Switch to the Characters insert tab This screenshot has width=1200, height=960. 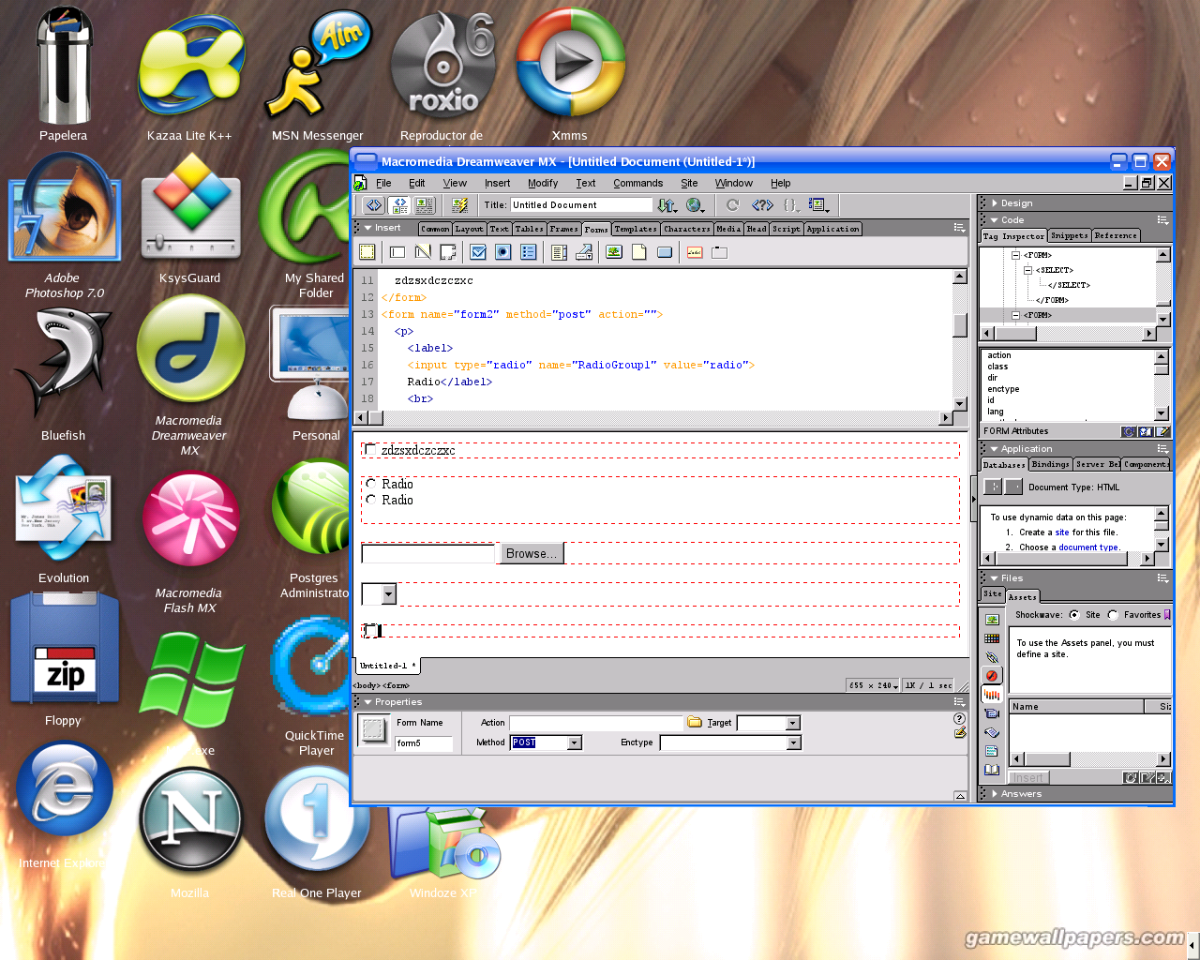[x=686, y=229]
